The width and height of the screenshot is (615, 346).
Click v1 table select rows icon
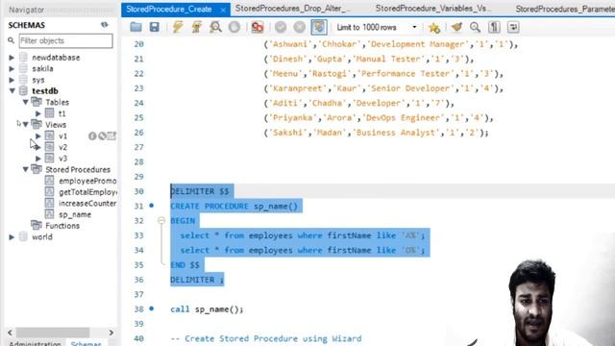(111, 136)
